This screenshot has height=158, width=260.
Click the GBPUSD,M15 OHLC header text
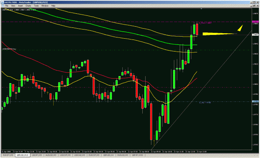click(19, 10)
